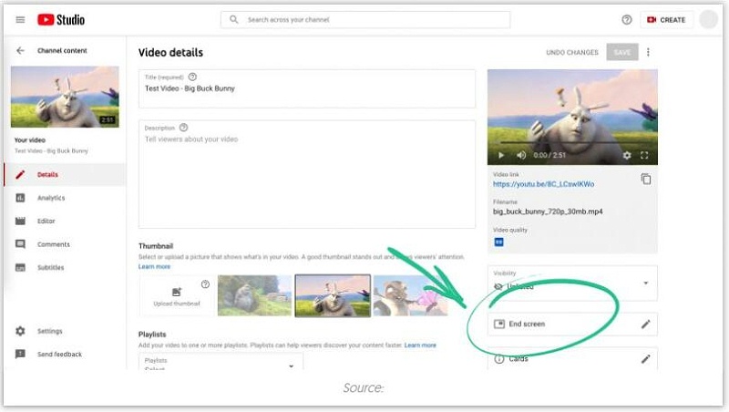Click the pencil icon next to End screen
This screenshot has height=412, width=729.
click(x=646, y=324)
